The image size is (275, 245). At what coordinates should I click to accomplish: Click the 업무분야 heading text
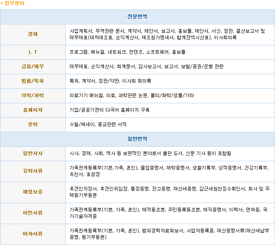coord(15,3)
